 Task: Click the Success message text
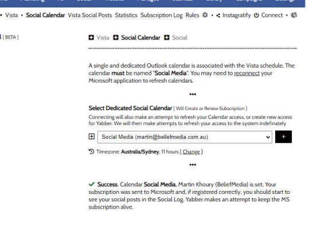[x=189, y=196]
